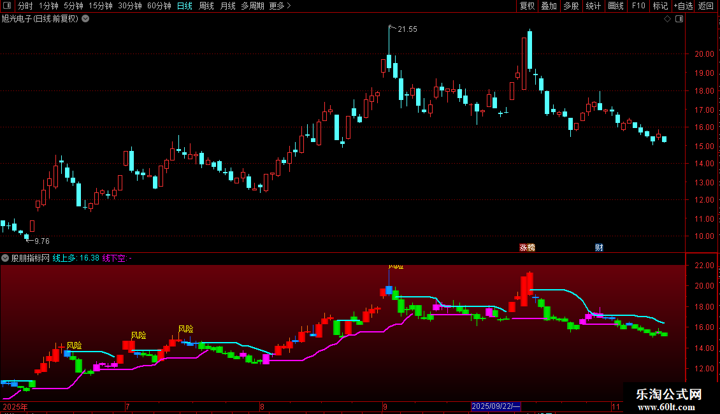Image resolution: width=720 pixels, height=414 pixels.
Task: Expand the 股朋指标网 indicator dropdown icon
Action: coord(5,258)
